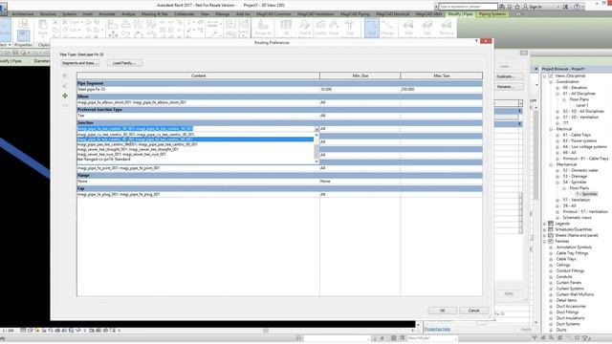Expand the Schedules/Quantities node
The image size is (612, 344).
[x=545, y=229]
